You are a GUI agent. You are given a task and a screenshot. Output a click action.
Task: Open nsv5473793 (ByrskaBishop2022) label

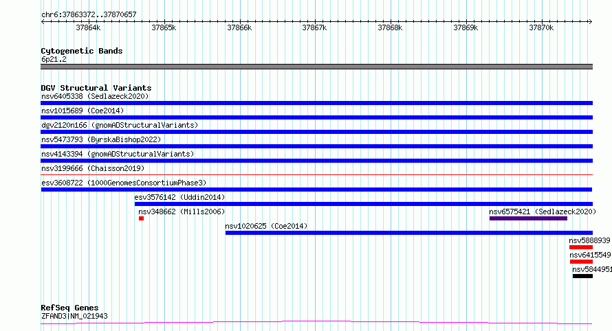pos(101,139)
